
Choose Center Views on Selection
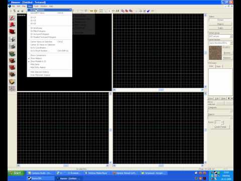click(x=50, y=42)
